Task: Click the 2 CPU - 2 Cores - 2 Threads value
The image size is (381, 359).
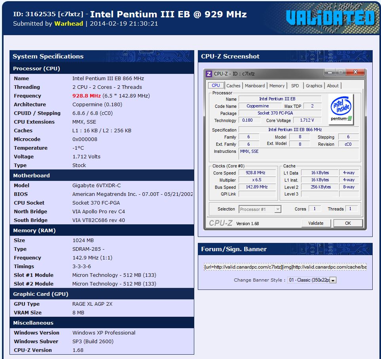Action: coord(107,87)
